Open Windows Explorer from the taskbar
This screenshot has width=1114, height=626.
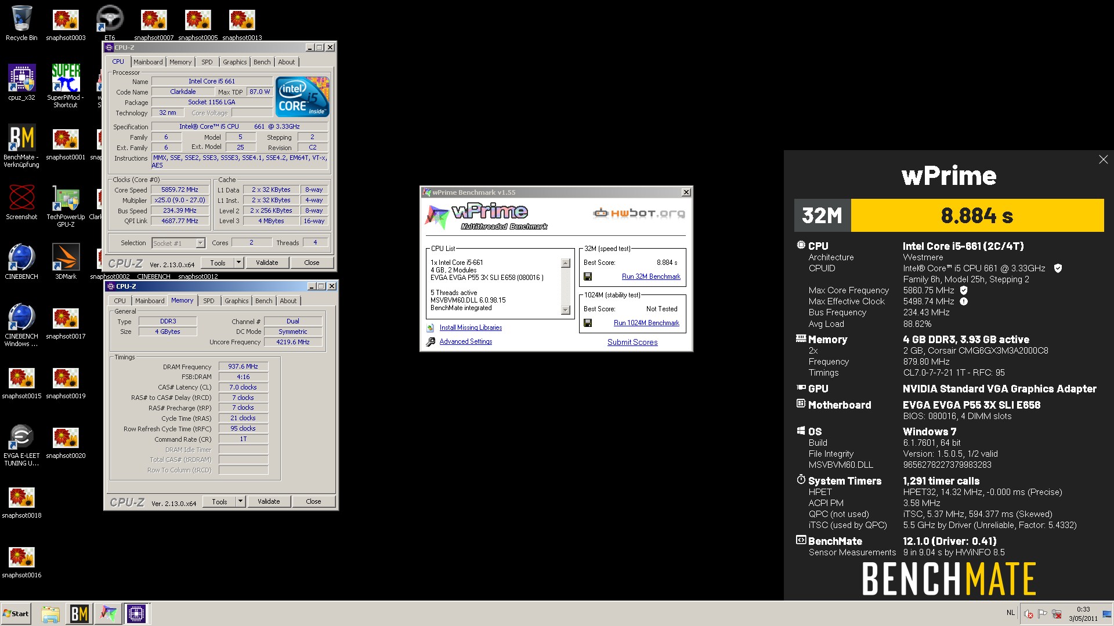(50, 614)
